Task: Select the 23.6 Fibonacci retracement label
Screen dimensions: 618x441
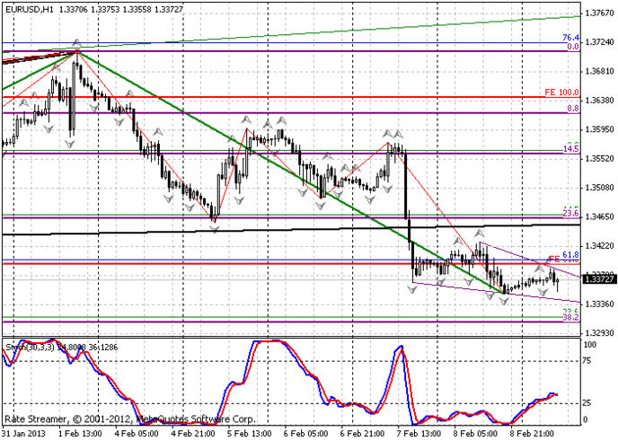Action: click(569, 213)
